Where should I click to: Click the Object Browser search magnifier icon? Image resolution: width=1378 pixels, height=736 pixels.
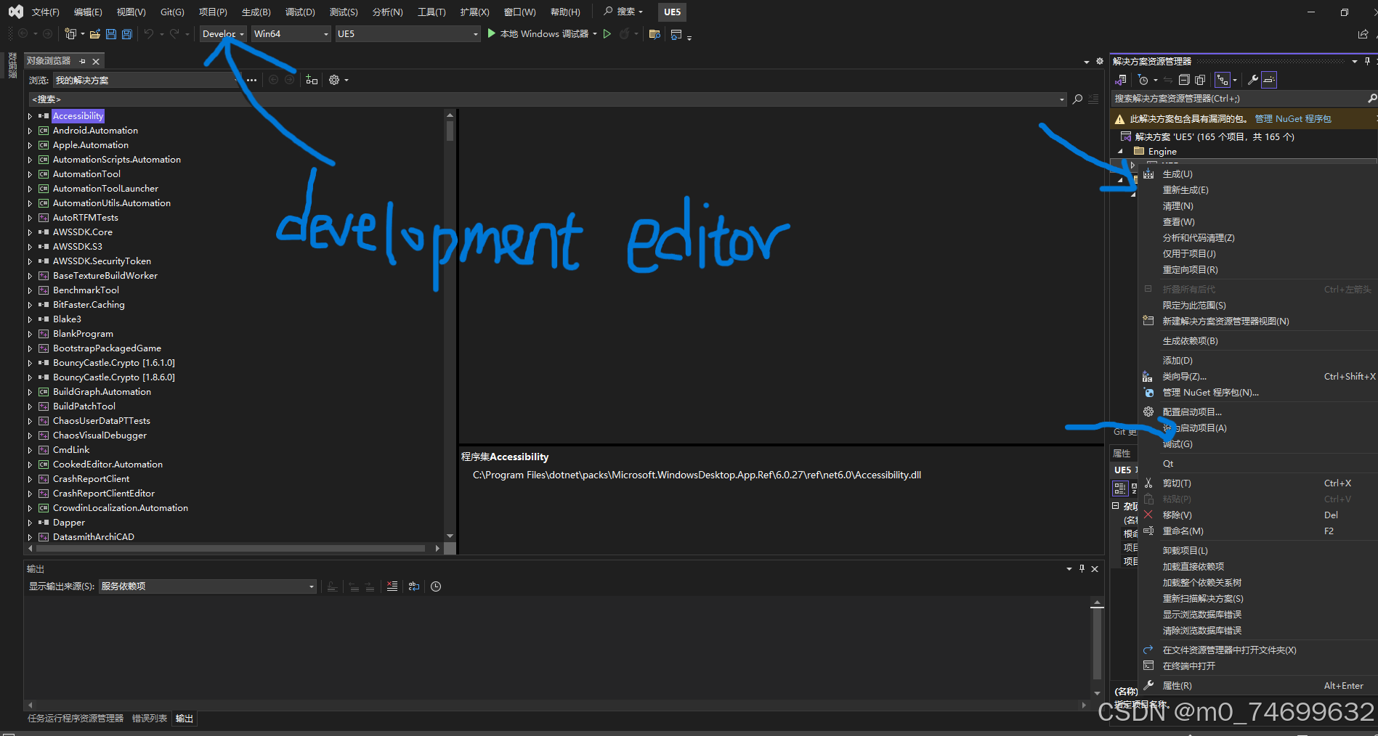(1078, 99)
